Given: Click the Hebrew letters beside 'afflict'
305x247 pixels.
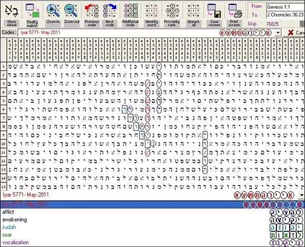Looking at the screenshot, I should click(287, 212).
